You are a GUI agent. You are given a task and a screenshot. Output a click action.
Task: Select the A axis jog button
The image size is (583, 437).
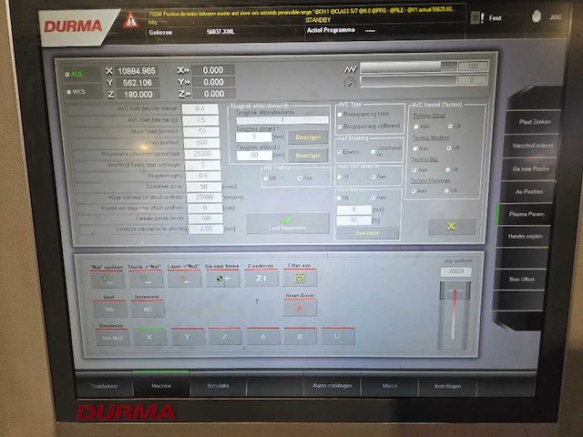coord(263,337)
